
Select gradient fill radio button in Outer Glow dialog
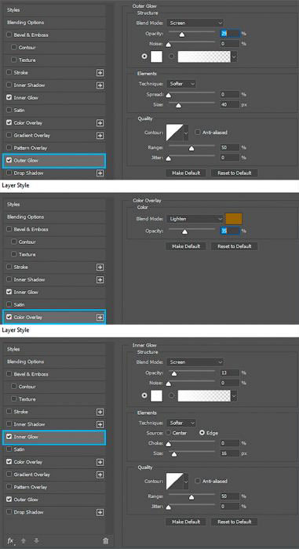tap(171, 56)
